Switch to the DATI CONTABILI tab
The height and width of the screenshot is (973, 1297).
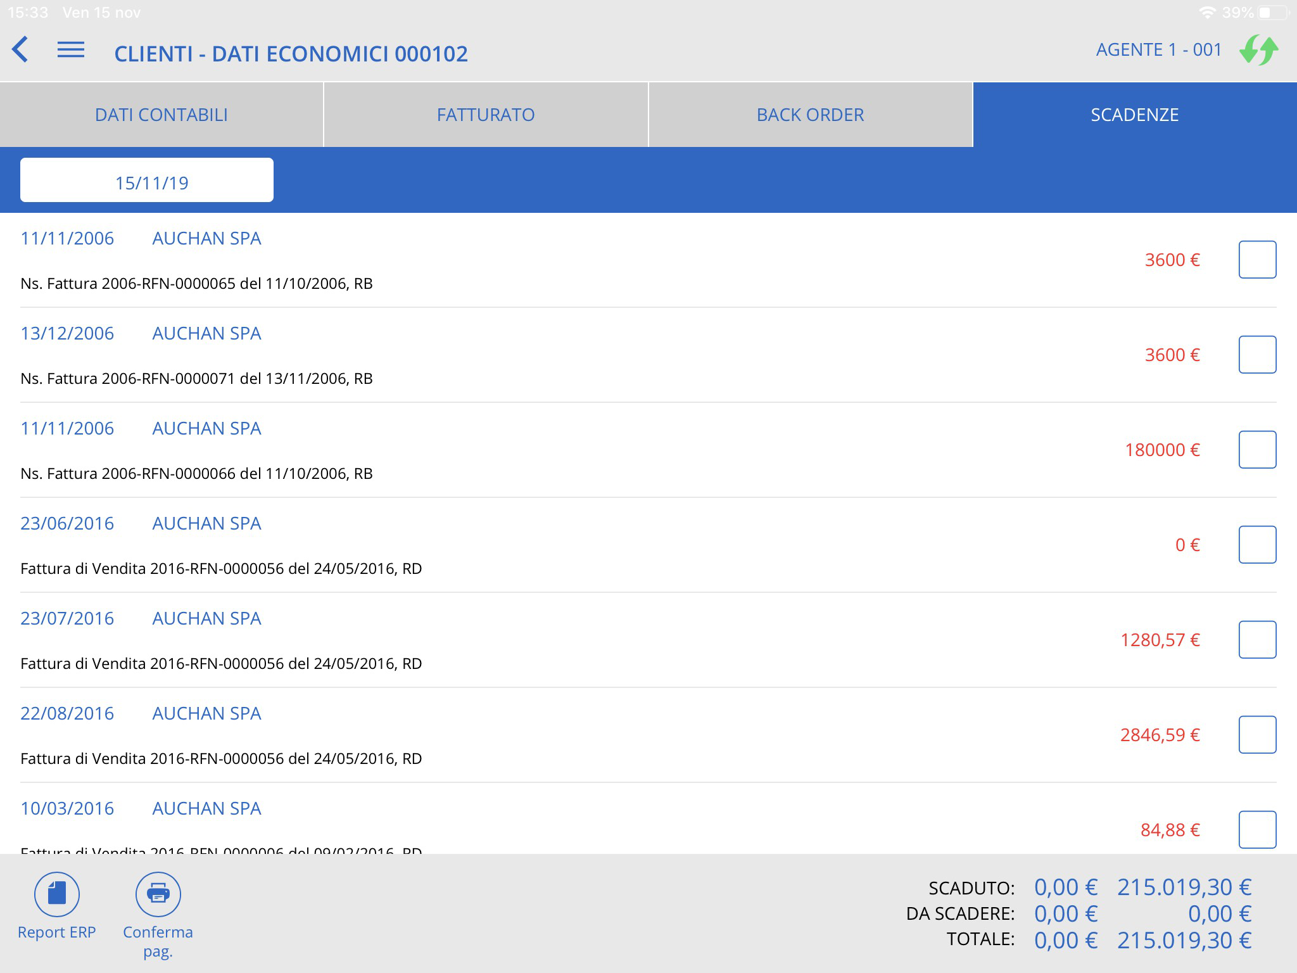[161, 115]
